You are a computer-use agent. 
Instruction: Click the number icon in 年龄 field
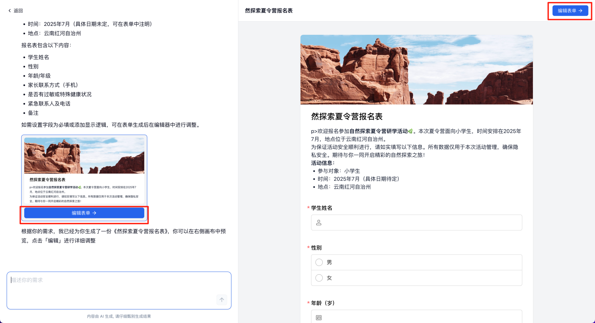[319, 318]
